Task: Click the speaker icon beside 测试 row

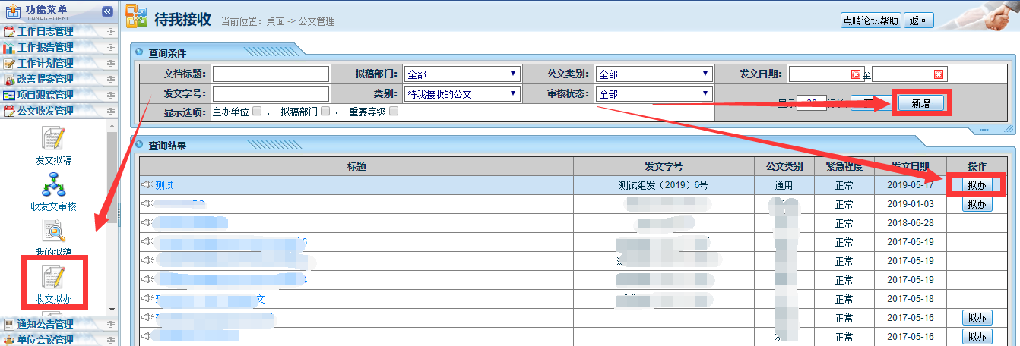Action: (147, 185)
